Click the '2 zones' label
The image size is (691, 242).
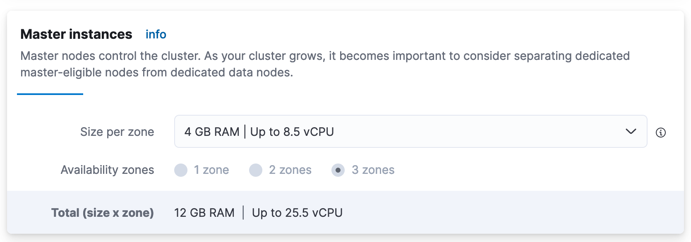point(291,170)
